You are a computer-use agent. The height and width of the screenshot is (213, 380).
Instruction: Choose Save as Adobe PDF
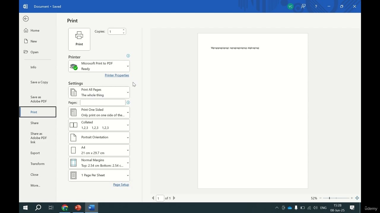point(38,99)
